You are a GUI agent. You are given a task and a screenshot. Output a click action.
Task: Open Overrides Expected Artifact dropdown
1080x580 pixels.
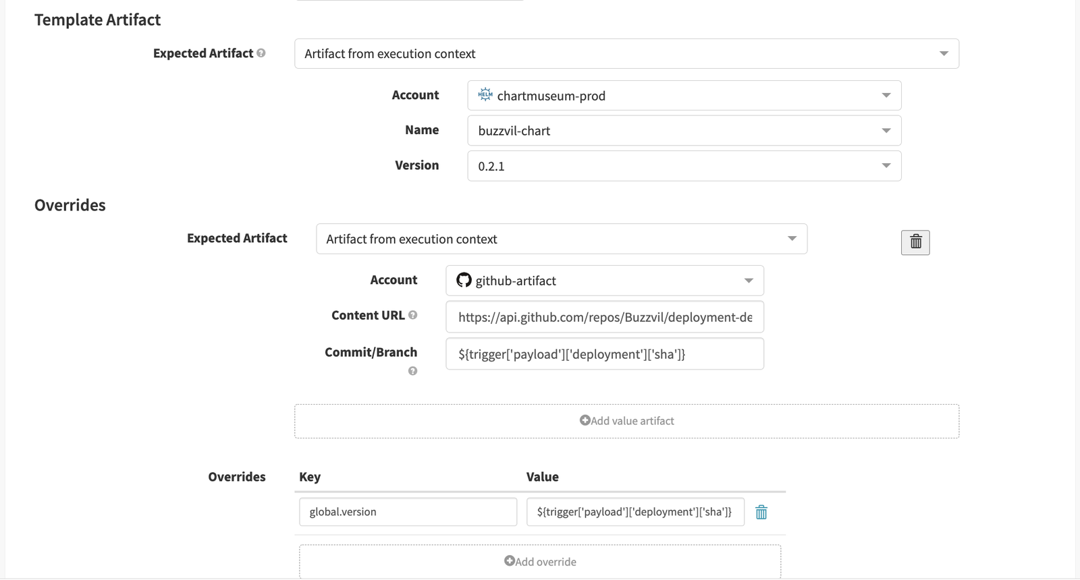coord(561,239)
